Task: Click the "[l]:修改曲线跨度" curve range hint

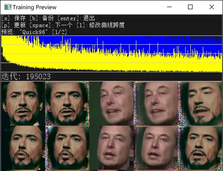Action: 100,25
